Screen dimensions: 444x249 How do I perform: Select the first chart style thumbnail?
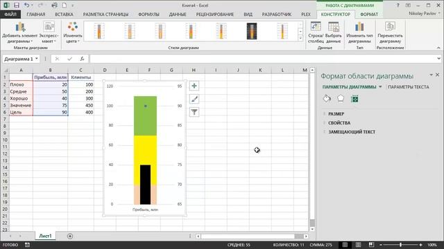(x=99, y=30)
